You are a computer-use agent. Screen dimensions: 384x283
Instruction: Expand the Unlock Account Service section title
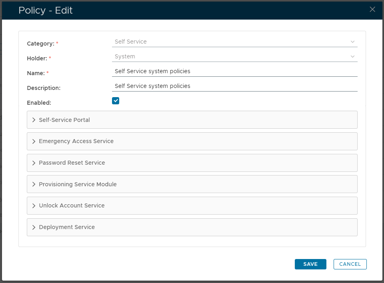[x=72, y=206]
